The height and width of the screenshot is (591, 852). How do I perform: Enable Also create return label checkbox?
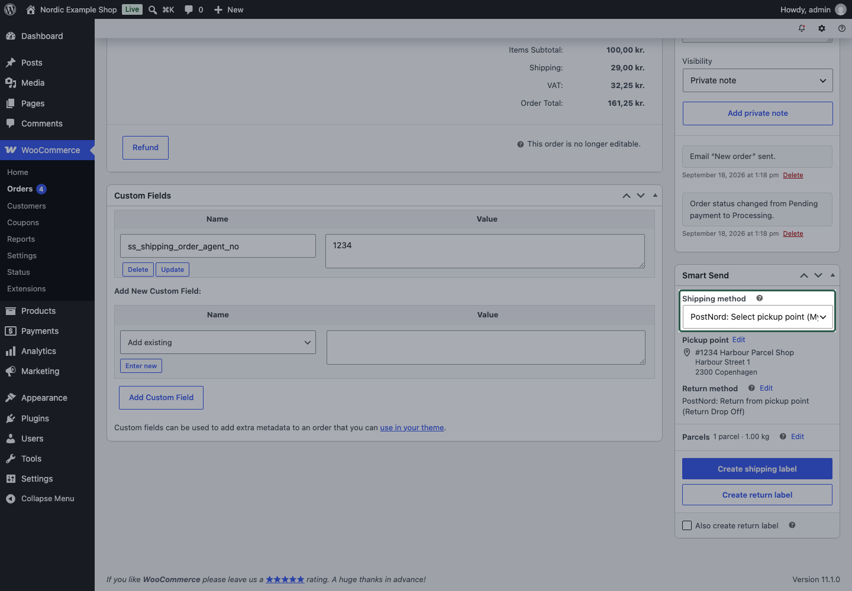point(687,525)
